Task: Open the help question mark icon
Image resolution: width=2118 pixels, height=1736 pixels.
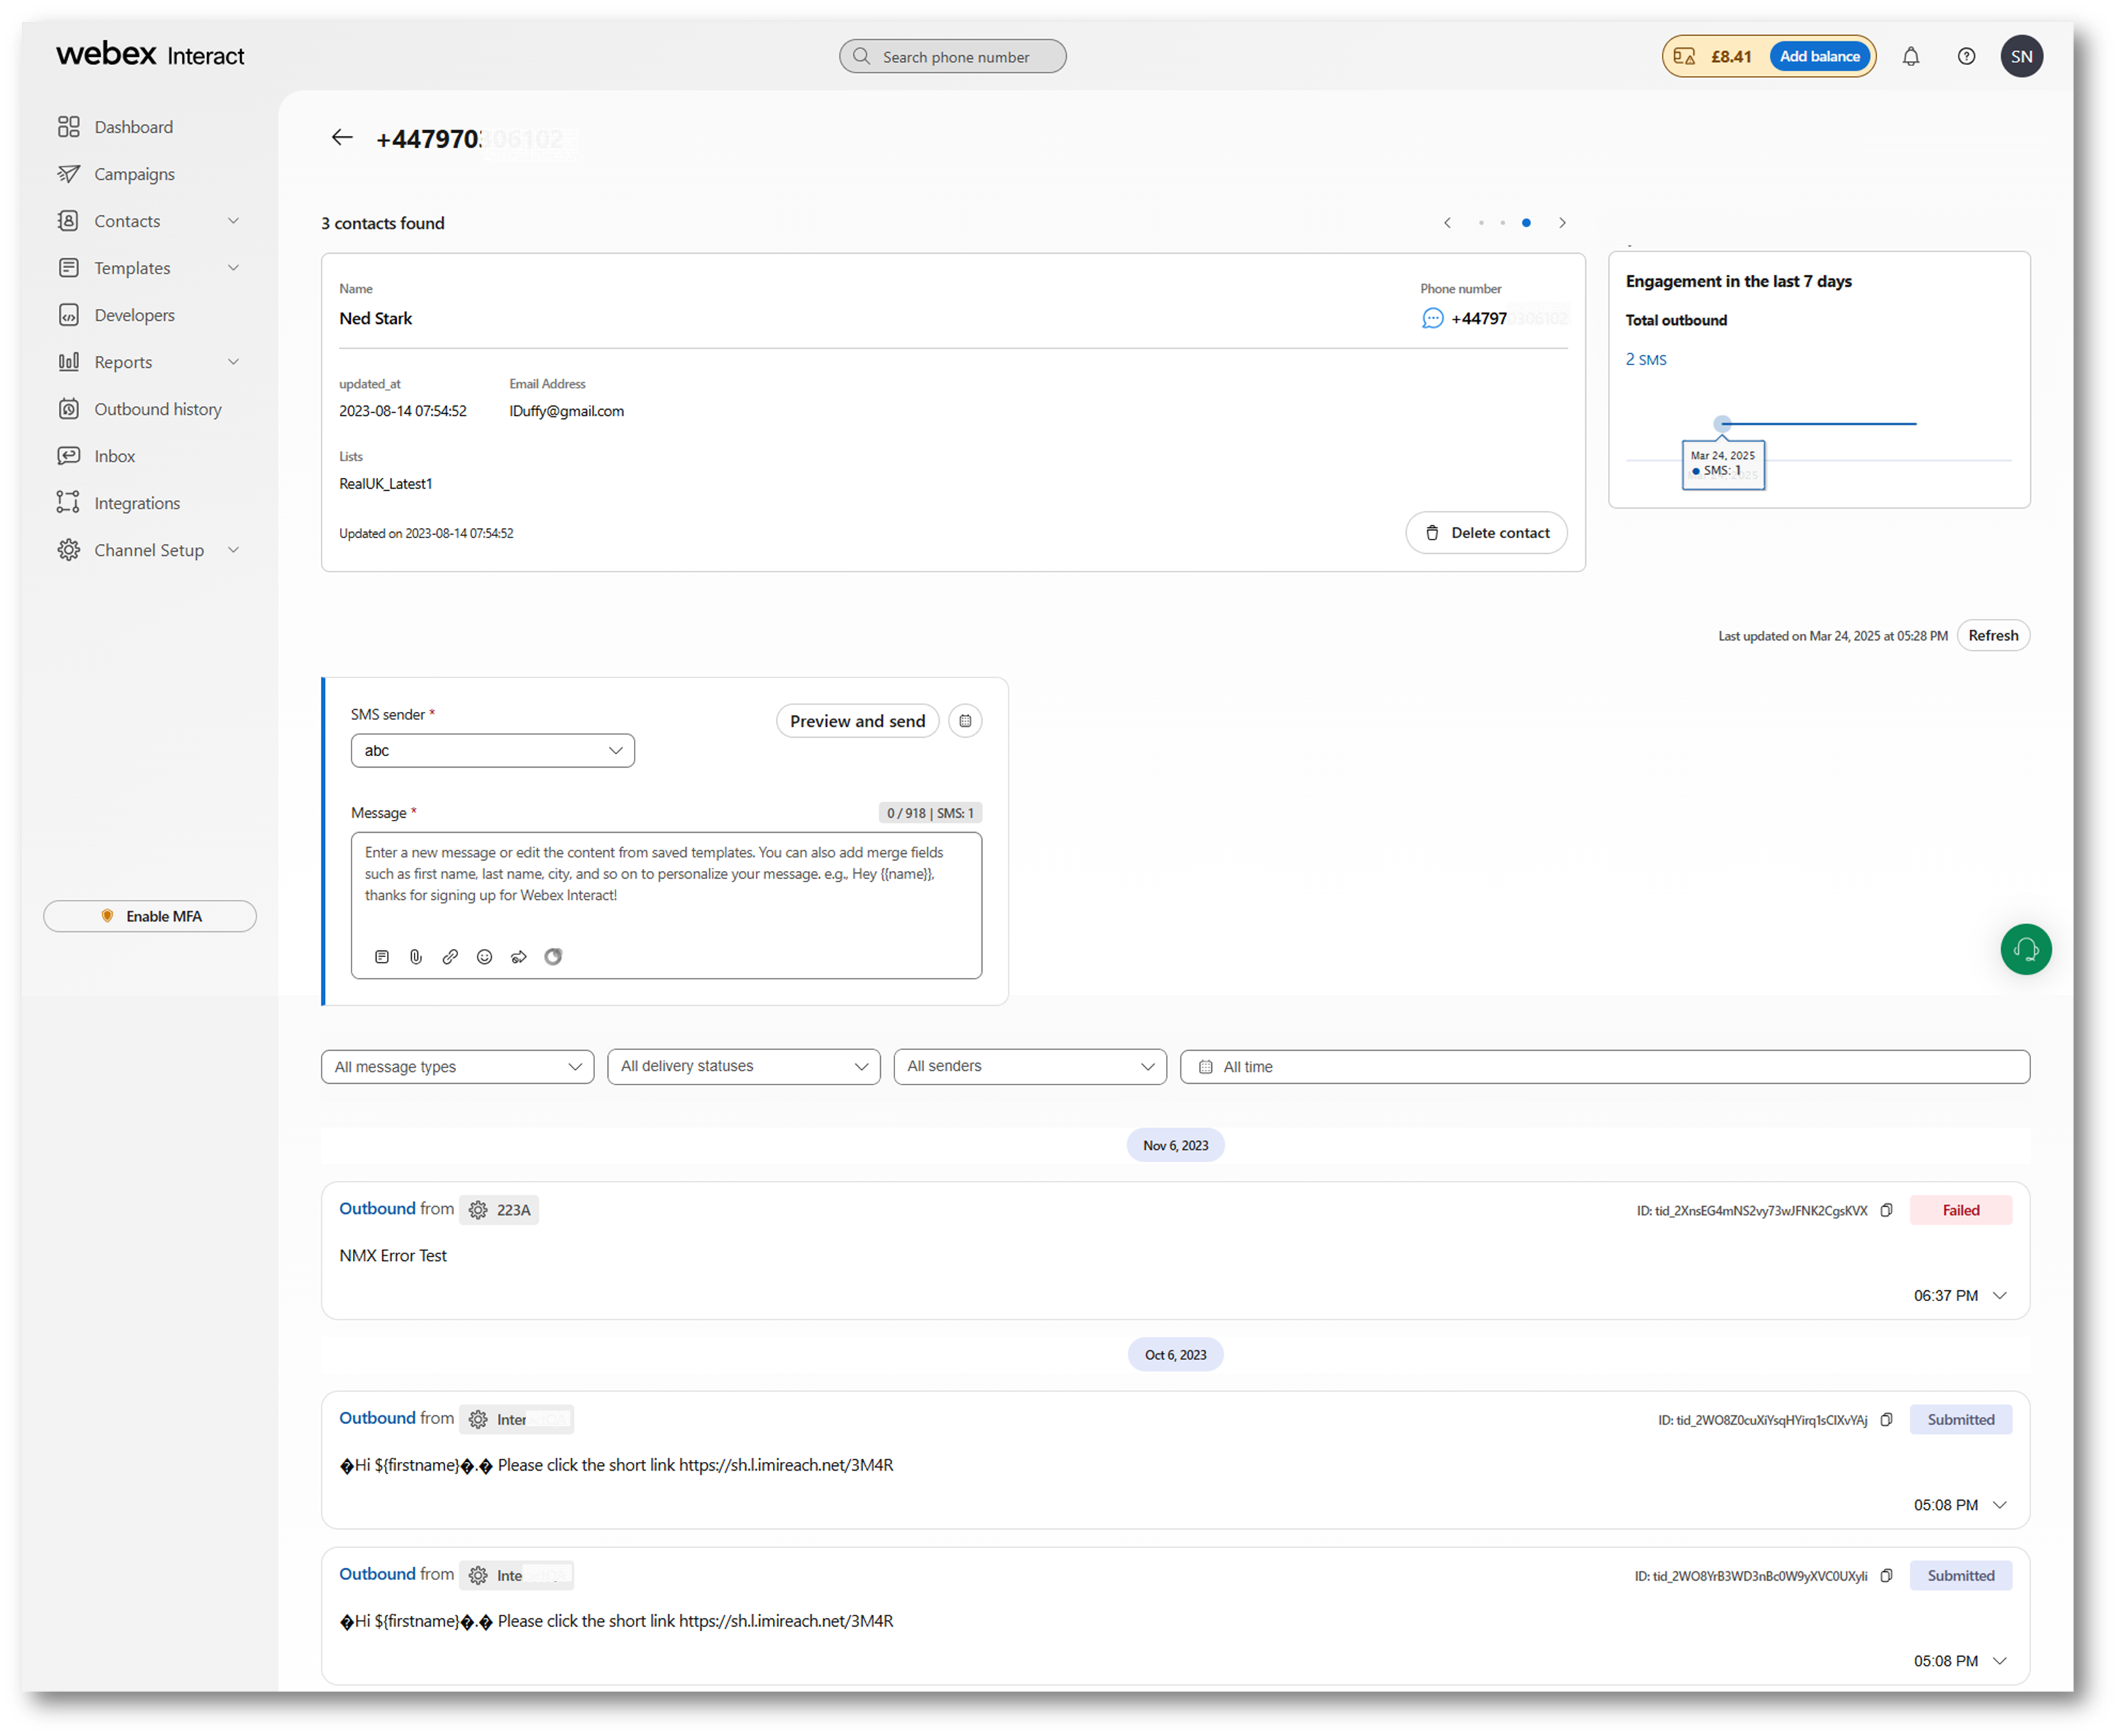Action: point(1966,57)
